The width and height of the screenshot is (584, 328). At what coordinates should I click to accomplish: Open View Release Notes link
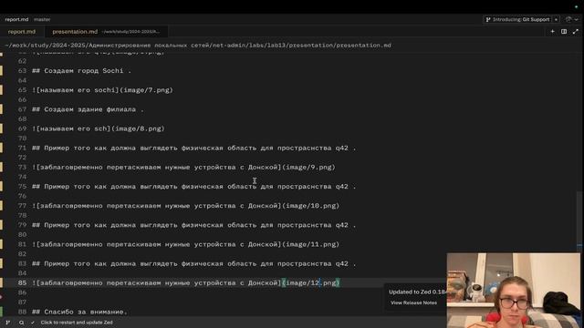[x=413, y=302]
